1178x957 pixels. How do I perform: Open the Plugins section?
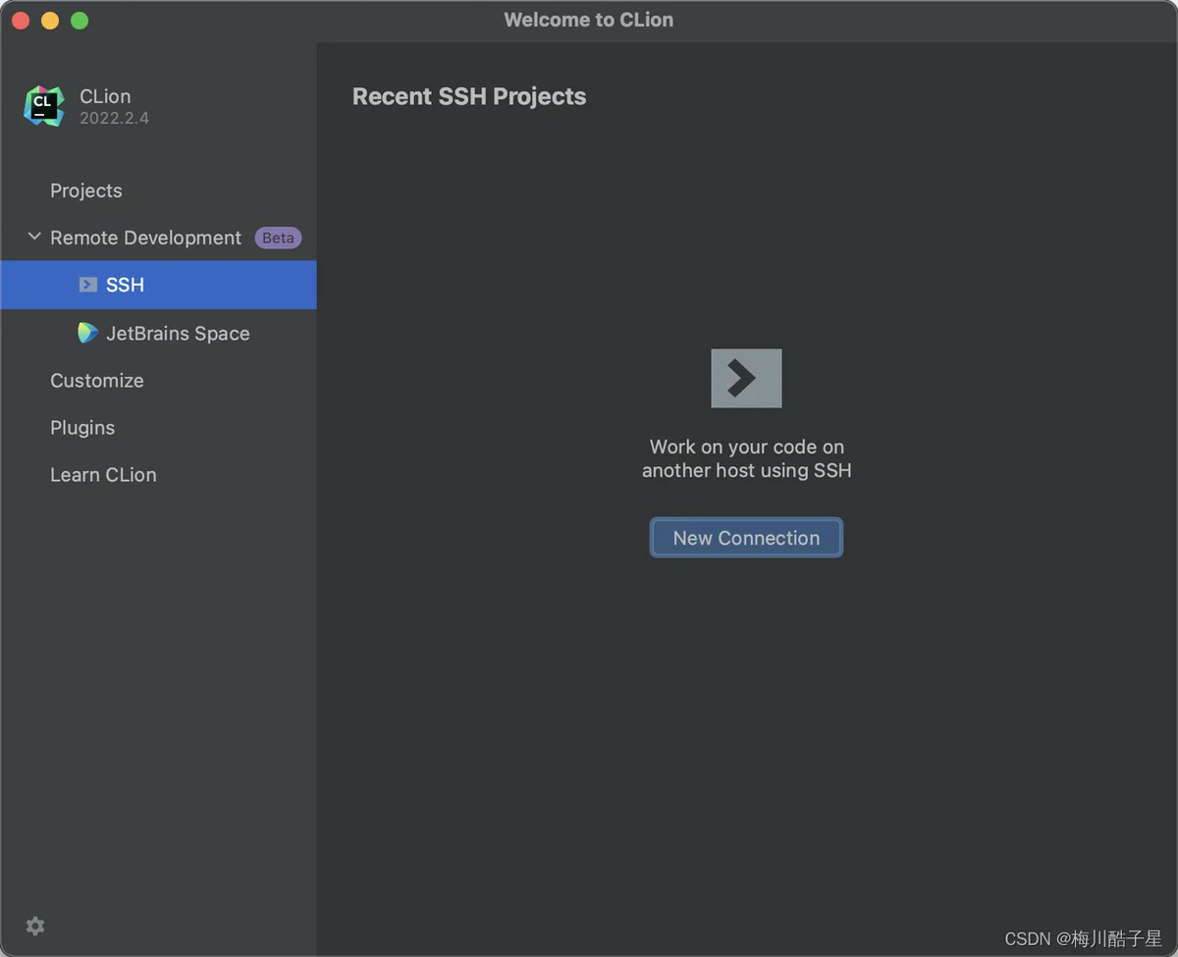82,428
